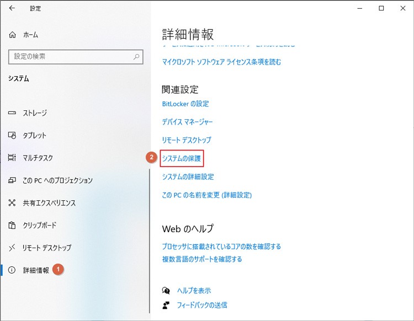Click the ヘルプを表示 link
The image size is (414, 321).
tap(194, 291)
